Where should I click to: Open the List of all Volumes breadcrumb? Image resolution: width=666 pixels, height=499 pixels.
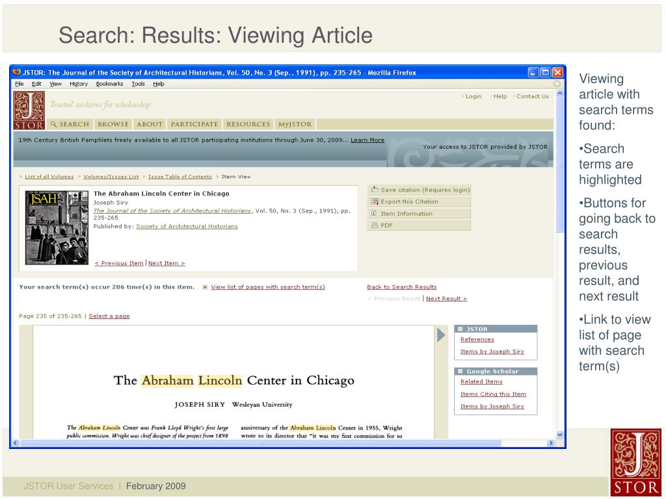[x=49, y=177]
